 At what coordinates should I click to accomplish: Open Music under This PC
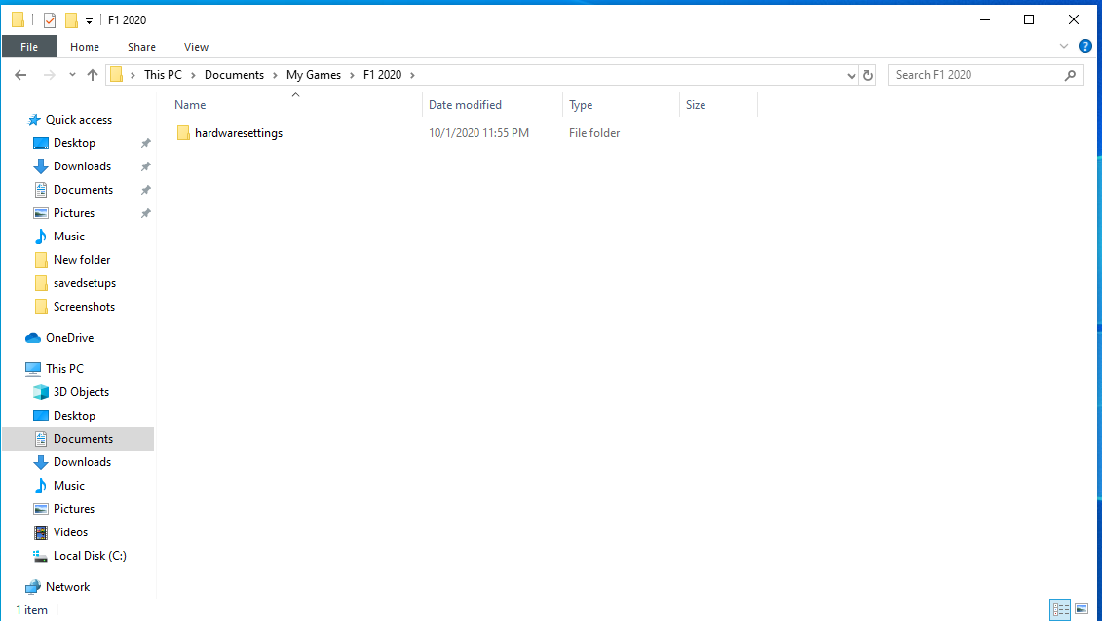coord(69,485)
